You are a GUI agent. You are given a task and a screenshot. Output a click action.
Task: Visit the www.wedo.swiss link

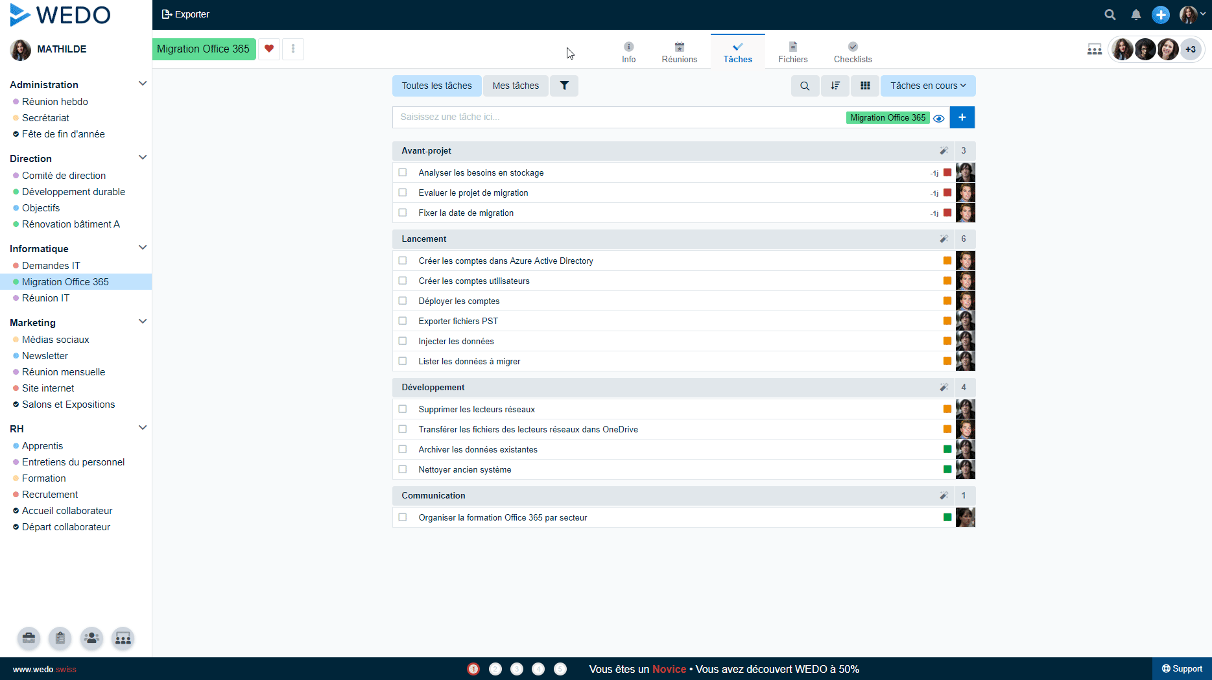click(45, 669)
